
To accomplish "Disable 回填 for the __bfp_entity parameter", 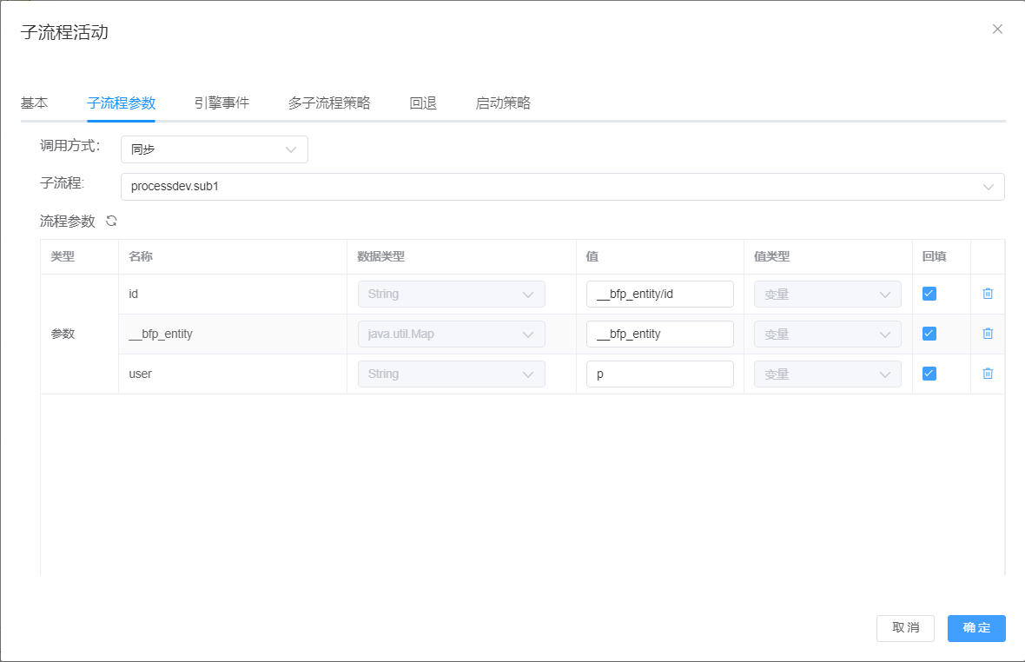I will (x=929, y=334).
